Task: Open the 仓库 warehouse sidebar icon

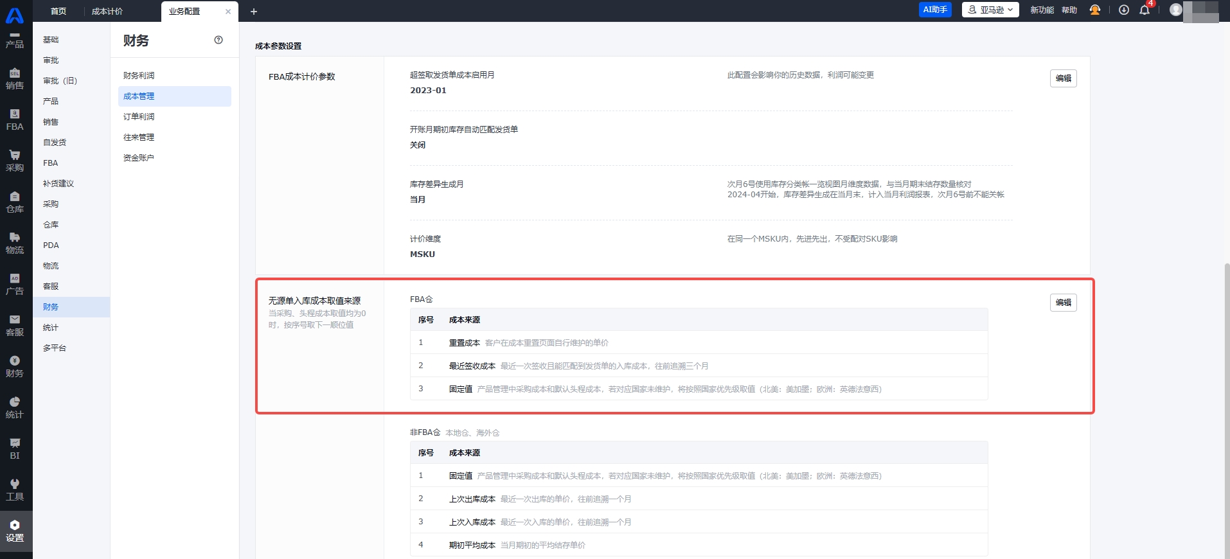Action: 15,202
